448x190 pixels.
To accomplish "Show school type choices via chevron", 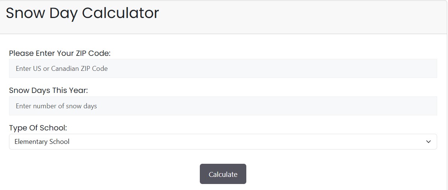I will click(x=429, y=142).
